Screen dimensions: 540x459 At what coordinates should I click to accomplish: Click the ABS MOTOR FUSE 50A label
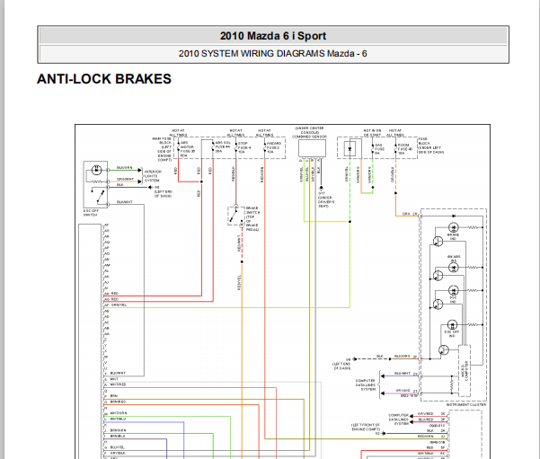pos(188,149)
